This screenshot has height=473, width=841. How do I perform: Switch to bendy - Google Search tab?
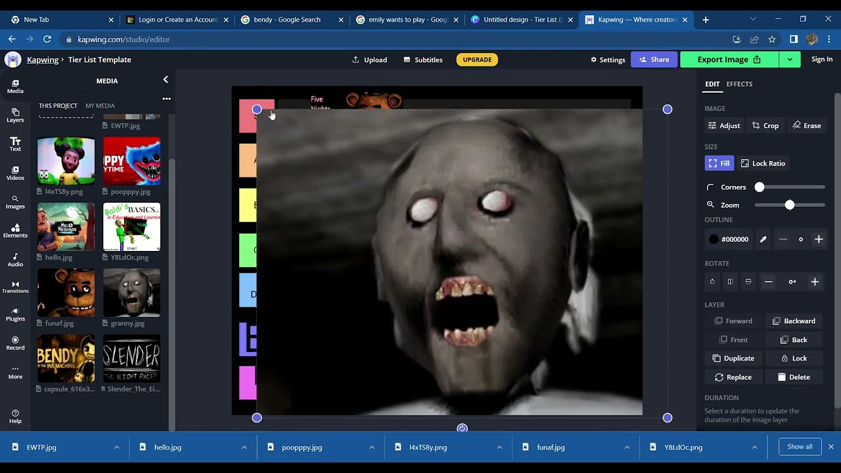click(x=291, y=20)
